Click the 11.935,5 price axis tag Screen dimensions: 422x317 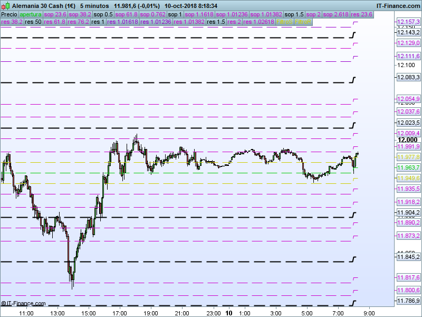[x=408, y=189]
